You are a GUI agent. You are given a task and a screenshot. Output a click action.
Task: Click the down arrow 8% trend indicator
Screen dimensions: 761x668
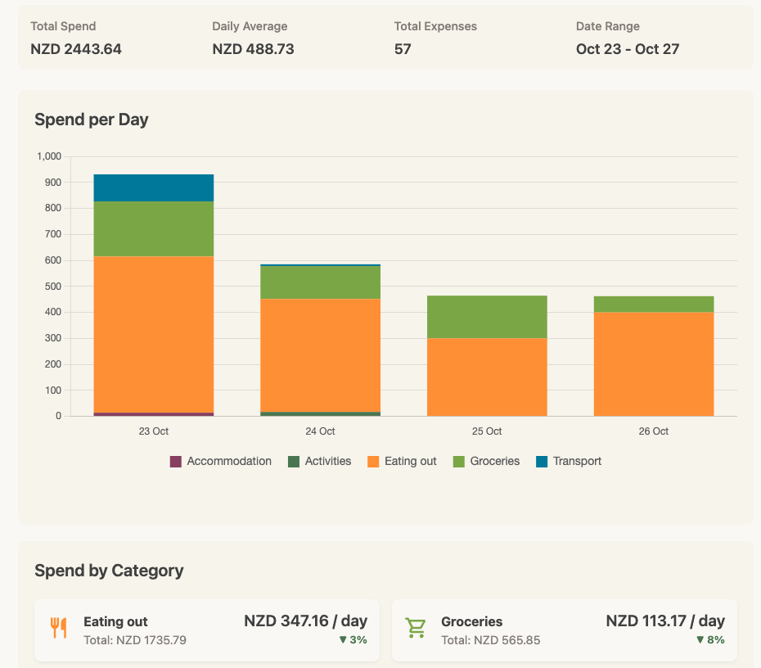click(710, 639)
